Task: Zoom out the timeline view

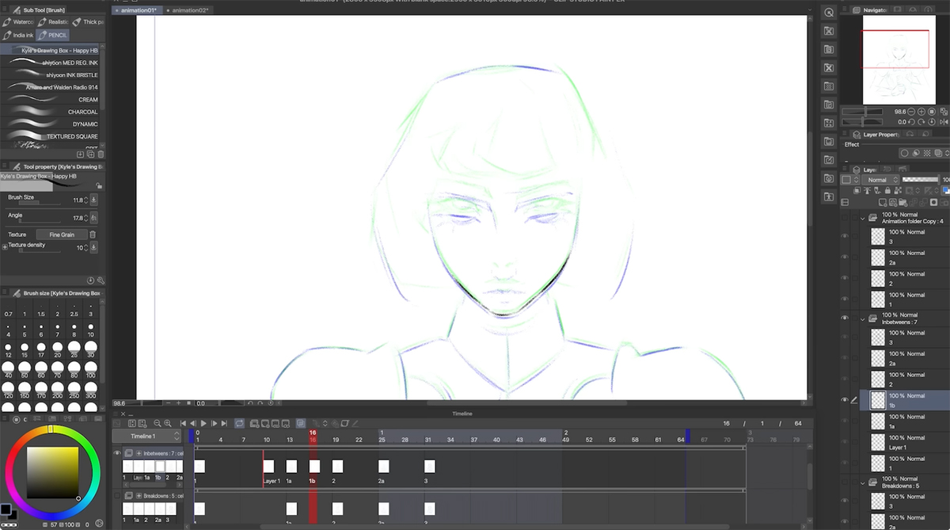Action: pyautogui.click(x=158, y=424)
